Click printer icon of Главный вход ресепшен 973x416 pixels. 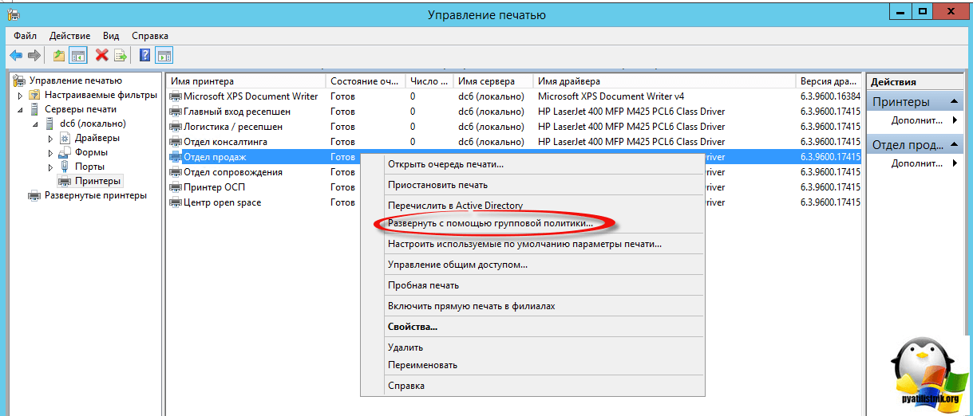(x=176, y=112)
